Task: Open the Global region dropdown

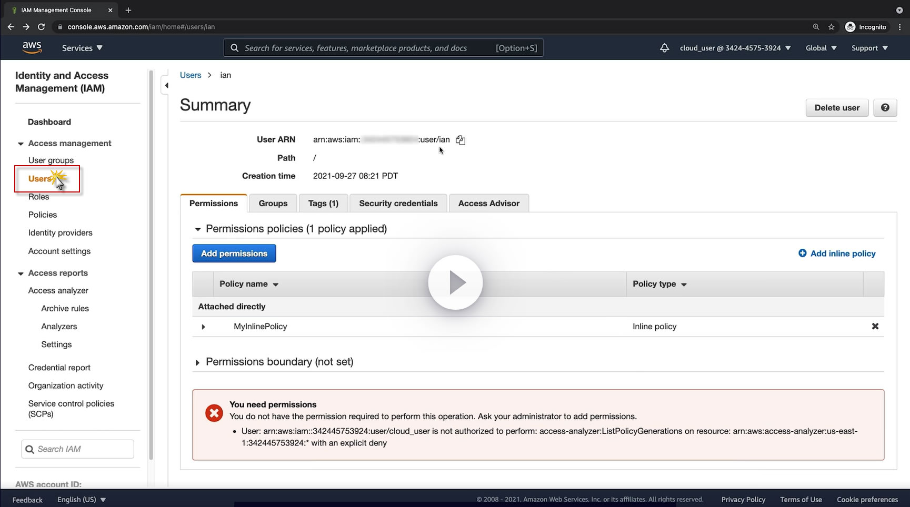Action: point(821,48)
